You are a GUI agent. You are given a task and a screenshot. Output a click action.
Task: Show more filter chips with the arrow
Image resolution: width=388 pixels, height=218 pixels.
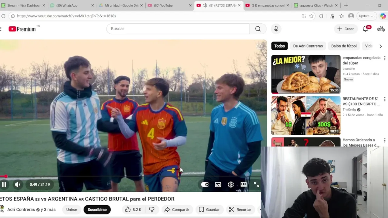(x=380, y=46)
